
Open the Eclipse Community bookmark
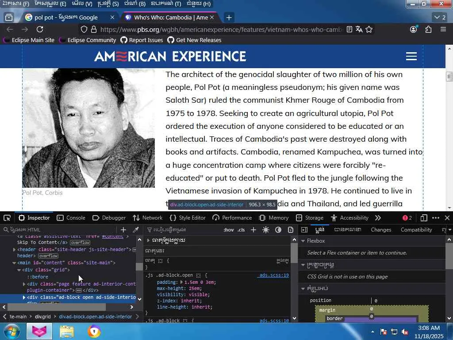click(x=88, y=40)
